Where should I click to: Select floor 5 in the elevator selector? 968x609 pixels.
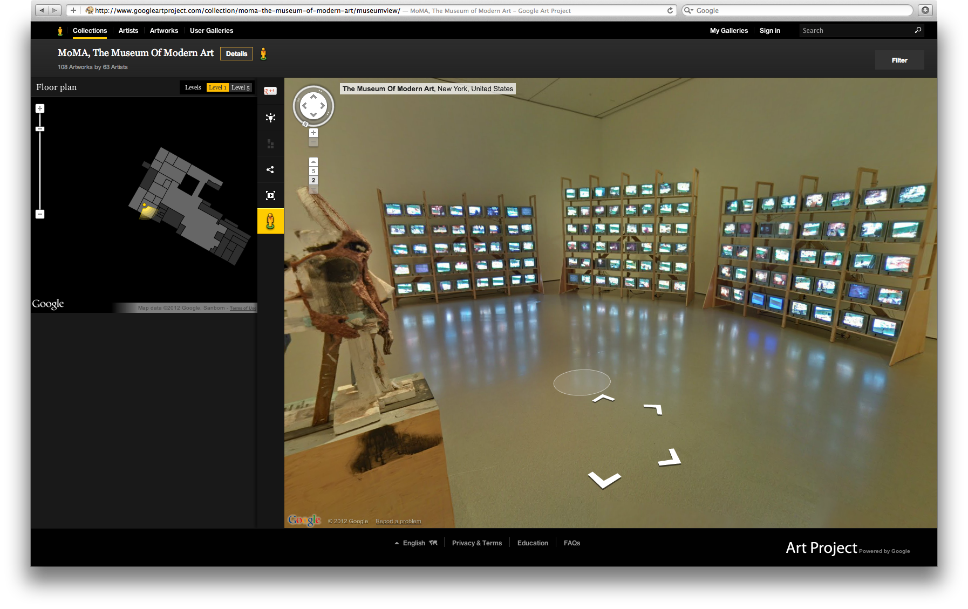pyautogui.click(x=313, y=171)
